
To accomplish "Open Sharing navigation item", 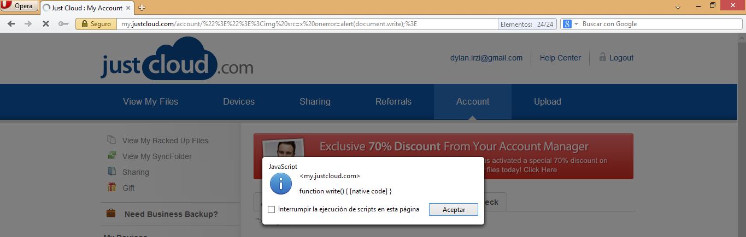I will click(x=315, y=101).
